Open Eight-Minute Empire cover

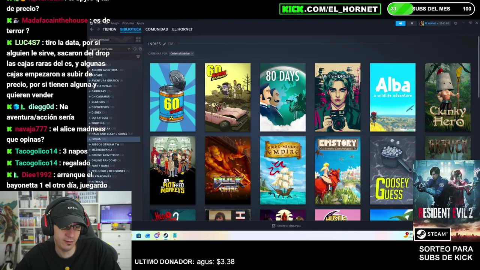pyautogui.click(x=283, y=171)
